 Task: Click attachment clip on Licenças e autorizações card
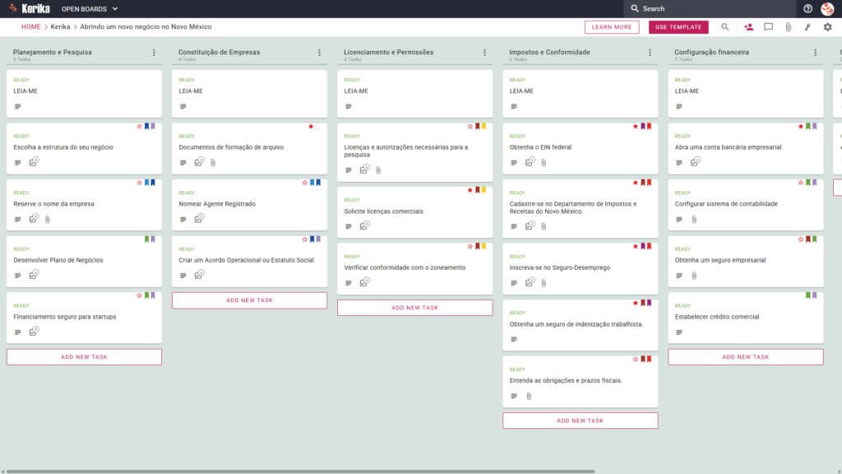pos(378,170)
